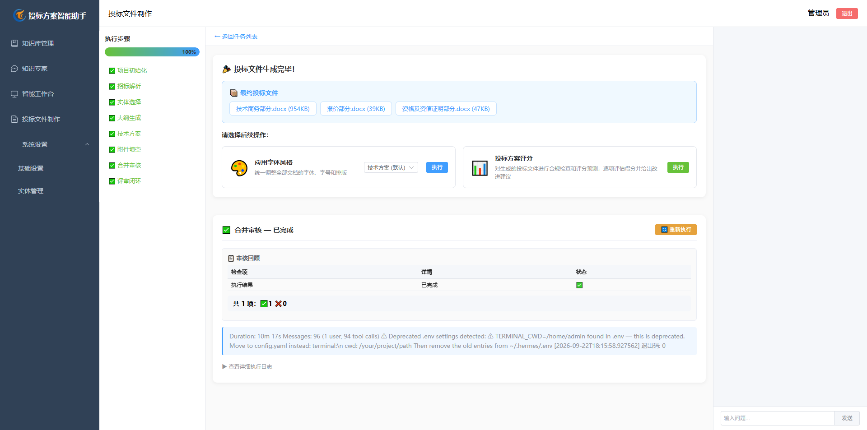Viewport: 867px width, 430px height.
Task: Expand 查看详细执行日志 disclosure triangle
Action: click(224, 367)
